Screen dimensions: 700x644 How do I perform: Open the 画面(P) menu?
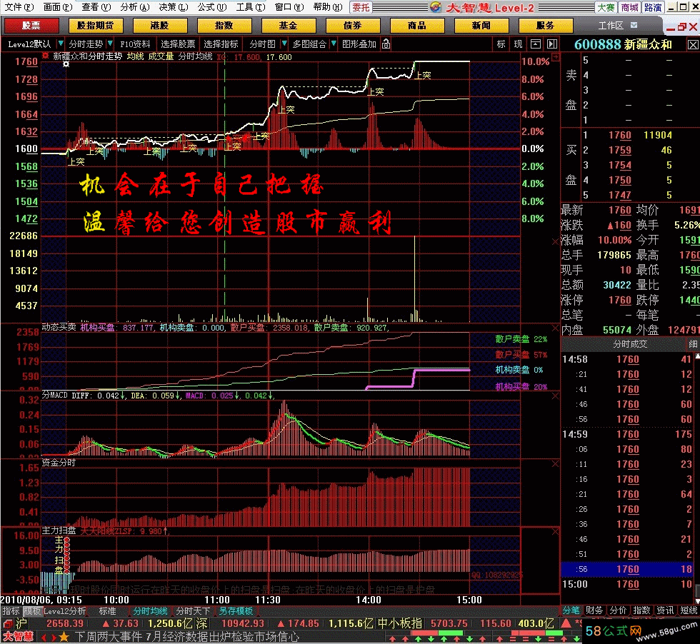[58, 7]
